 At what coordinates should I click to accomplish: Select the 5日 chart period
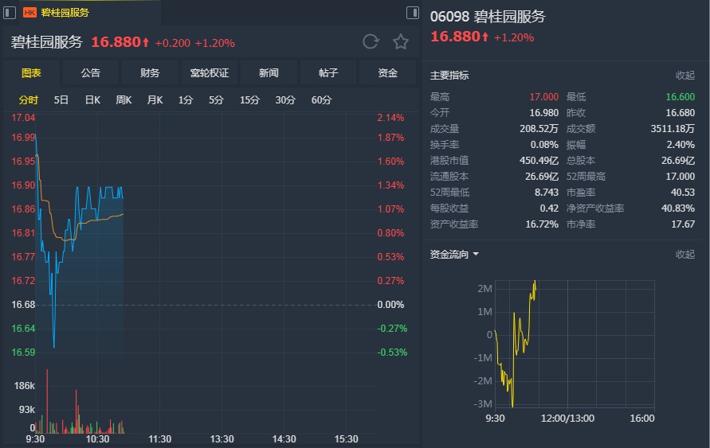61,100
